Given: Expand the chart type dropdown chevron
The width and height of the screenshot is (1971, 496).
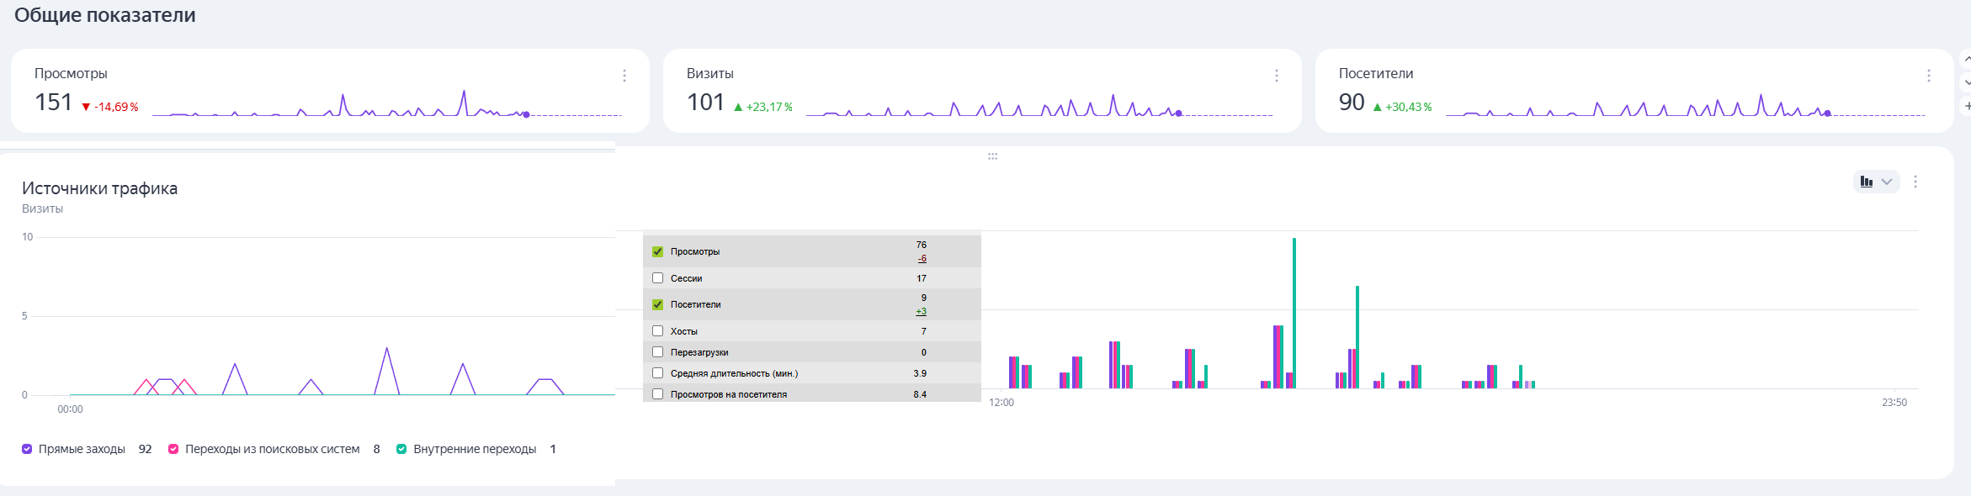Looking at the screenshot, I should point(1886,182).
